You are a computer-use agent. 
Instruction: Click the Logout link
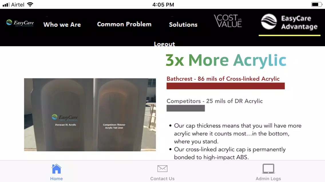coord(165,44)
